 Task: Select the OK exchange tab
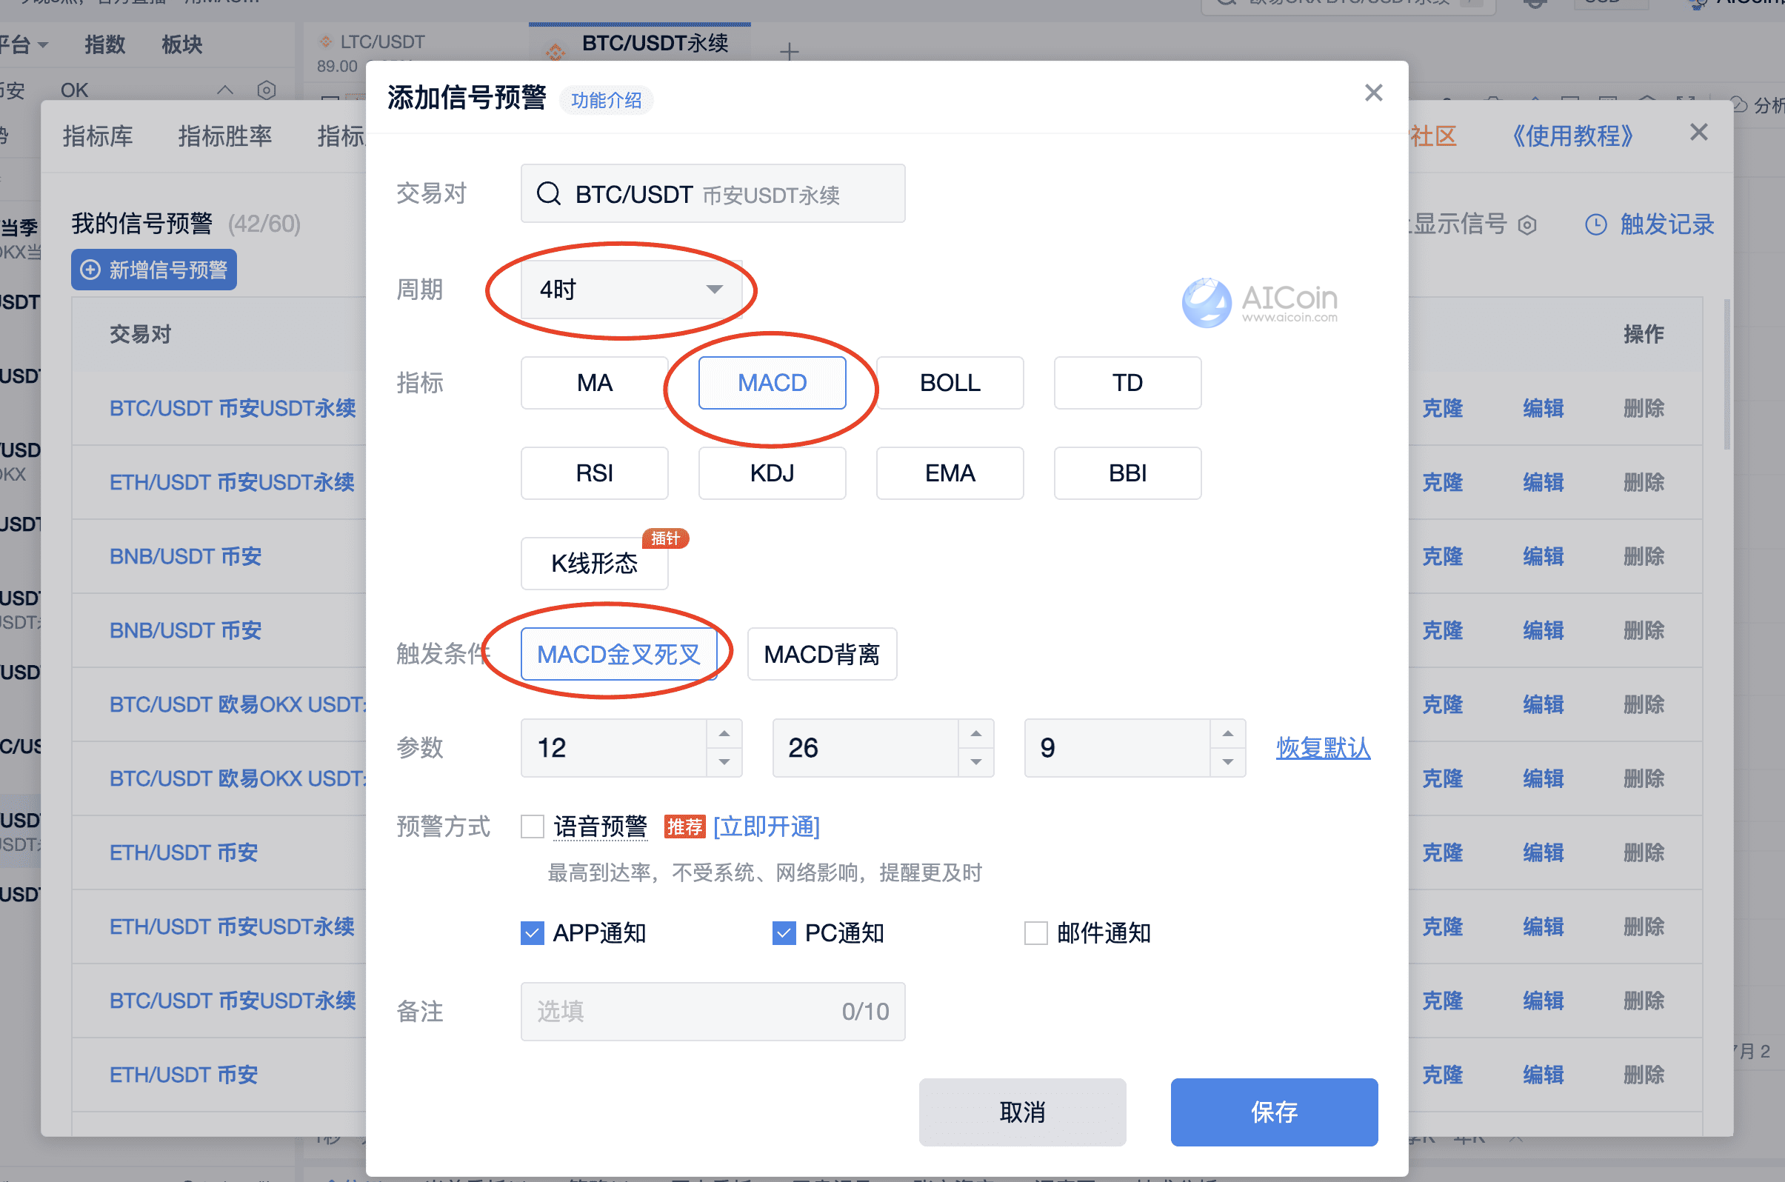74,90
